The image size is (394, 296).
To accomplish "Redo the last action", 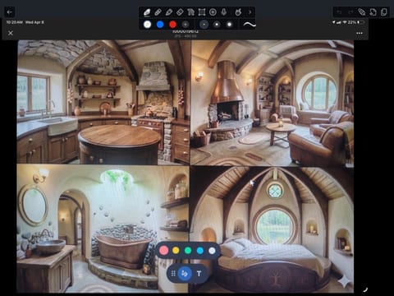I will tap(350, 12).
